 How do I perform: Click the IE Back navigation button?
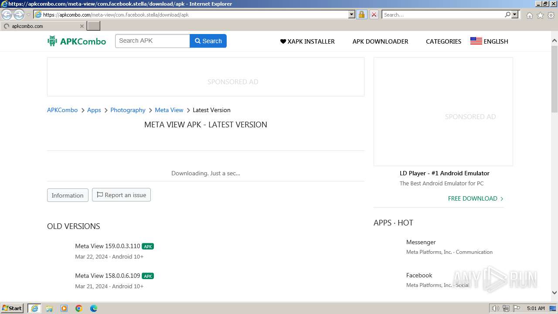pyautogui.click(x=7, y=14)
